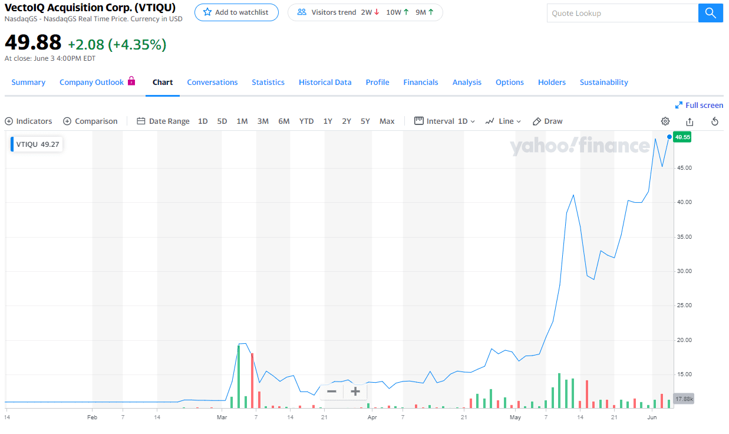Open the Profile tab
The width and height of the screenshot is (729, 434).
coord(377,83)
